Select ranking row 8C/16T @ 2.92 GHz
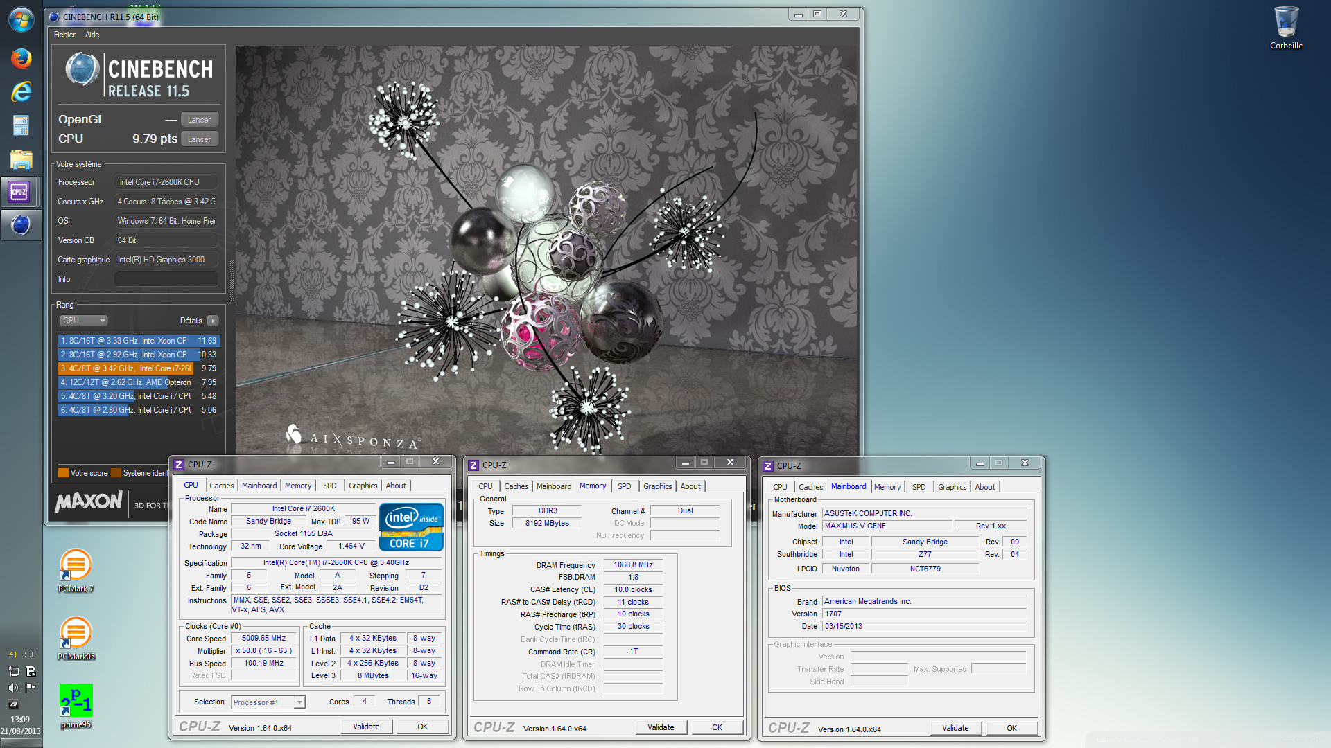Image resolution: width=1331 pixels, height=748 pixels. (139, 355)
